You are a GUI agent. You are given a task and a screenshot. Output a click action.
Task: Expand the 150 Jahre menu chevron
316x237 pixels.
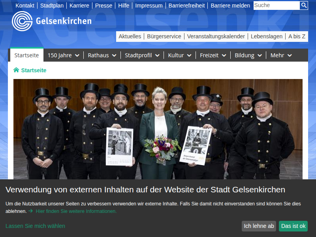pyautogui.click(x=77, y=56)
